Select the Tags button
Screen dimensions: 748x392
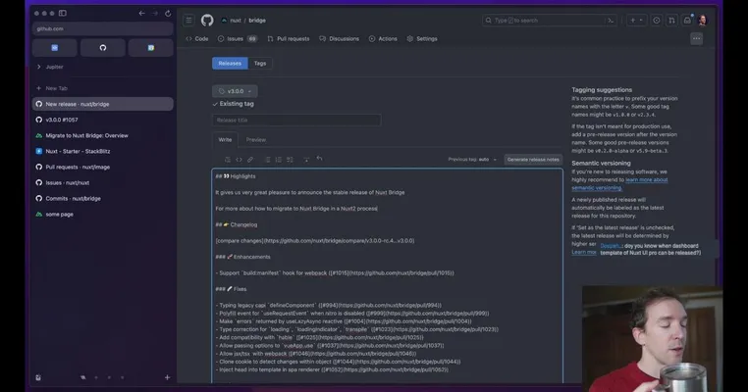tap(260, 64)
